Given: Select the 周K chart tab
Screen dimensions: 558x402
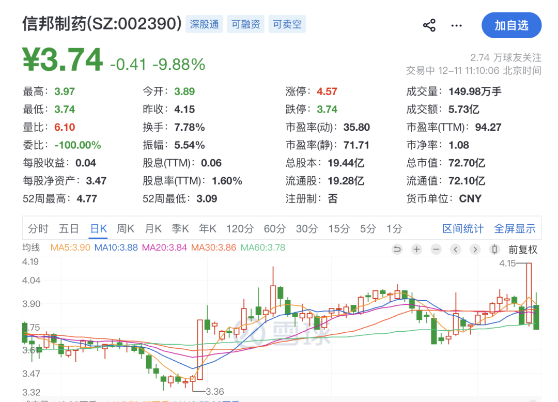Looking at the screenshot, I should click(126, 228).
